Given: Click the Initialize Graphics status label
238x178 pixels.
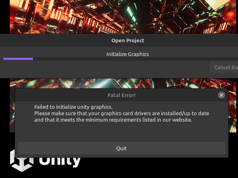Looking at the screenshot, I should [x=127, y=54].
